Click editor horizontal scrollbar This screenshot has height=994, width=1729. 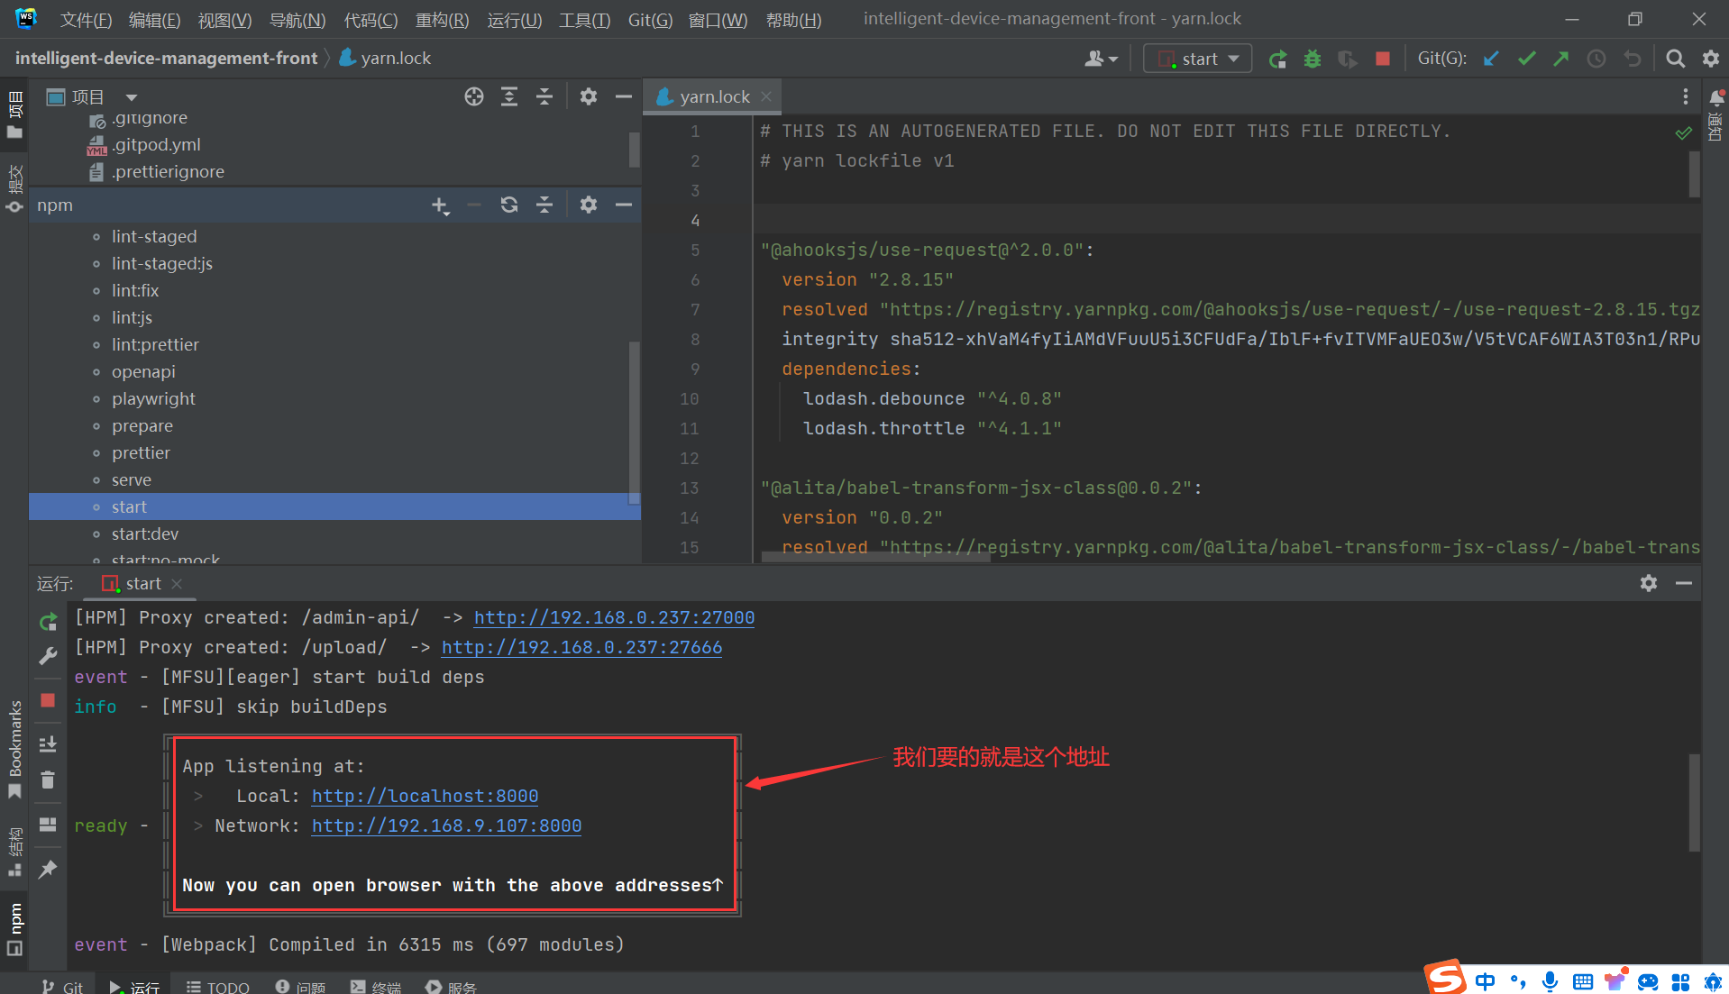875,557
